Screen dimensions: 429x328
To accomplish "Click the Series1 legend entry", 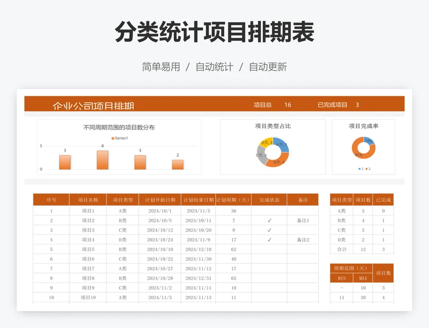I will tap(120, 138).
